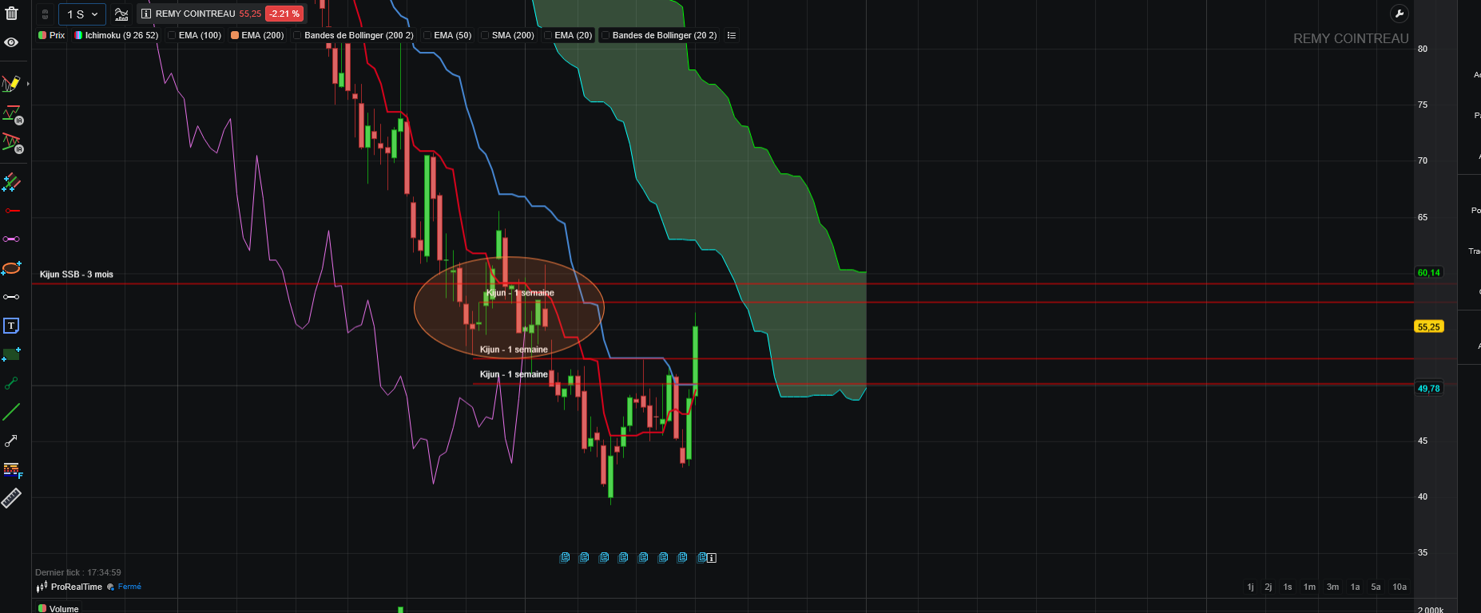Expand the indicator list menu icon
1481x613 pixels.
(x=732, y=35)
